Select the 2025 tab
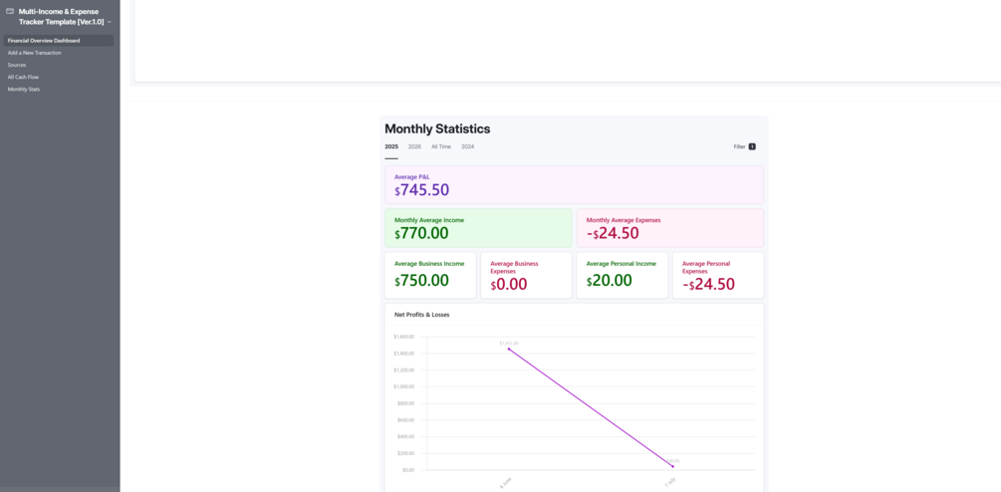The height and width of the screenshot is (492, 1001). 391,146
